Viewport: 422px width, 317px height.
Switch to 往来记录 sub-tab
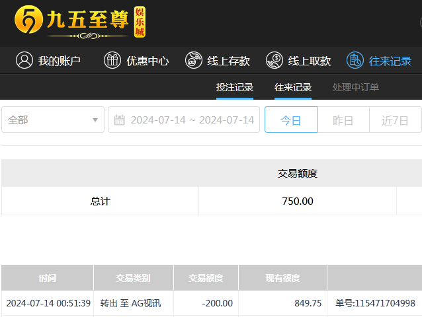click(x=293, y=87)
